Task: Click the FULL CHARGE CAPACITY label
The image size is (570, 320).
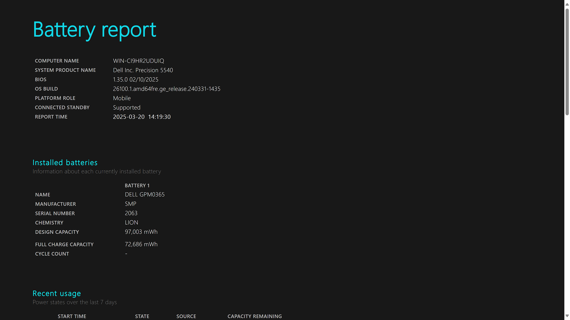Action: (65, 244)
